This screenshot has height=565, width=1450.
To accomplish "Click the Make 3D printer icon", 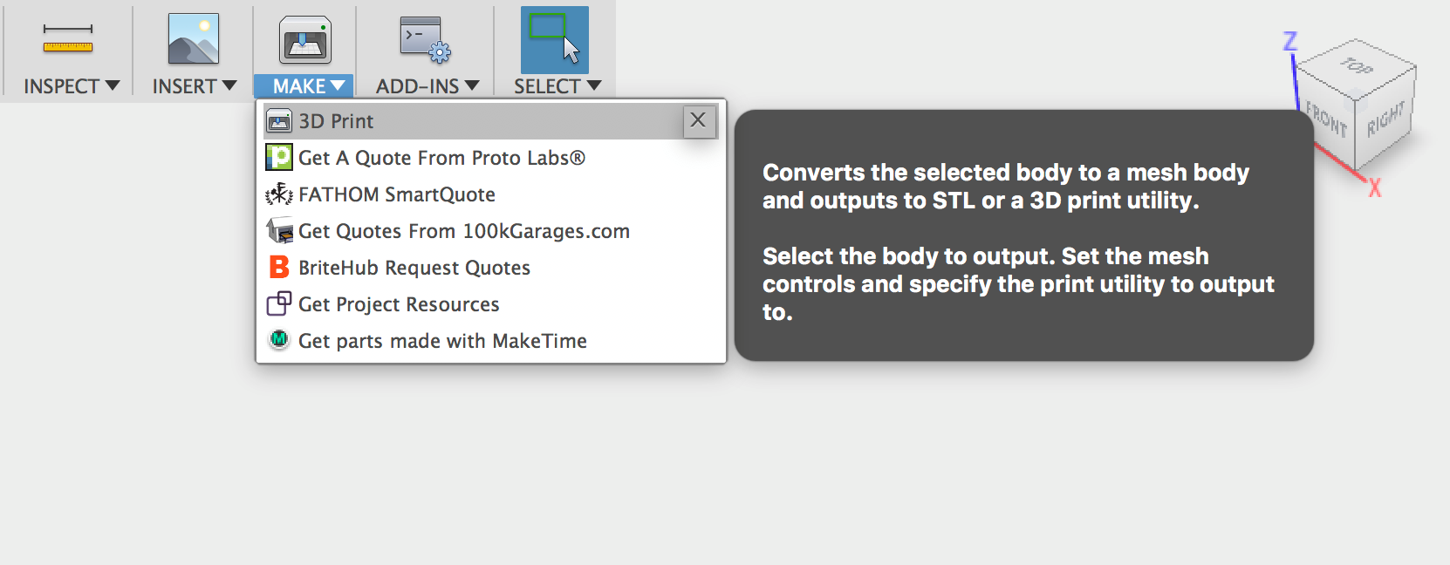I will coord(304,40).
